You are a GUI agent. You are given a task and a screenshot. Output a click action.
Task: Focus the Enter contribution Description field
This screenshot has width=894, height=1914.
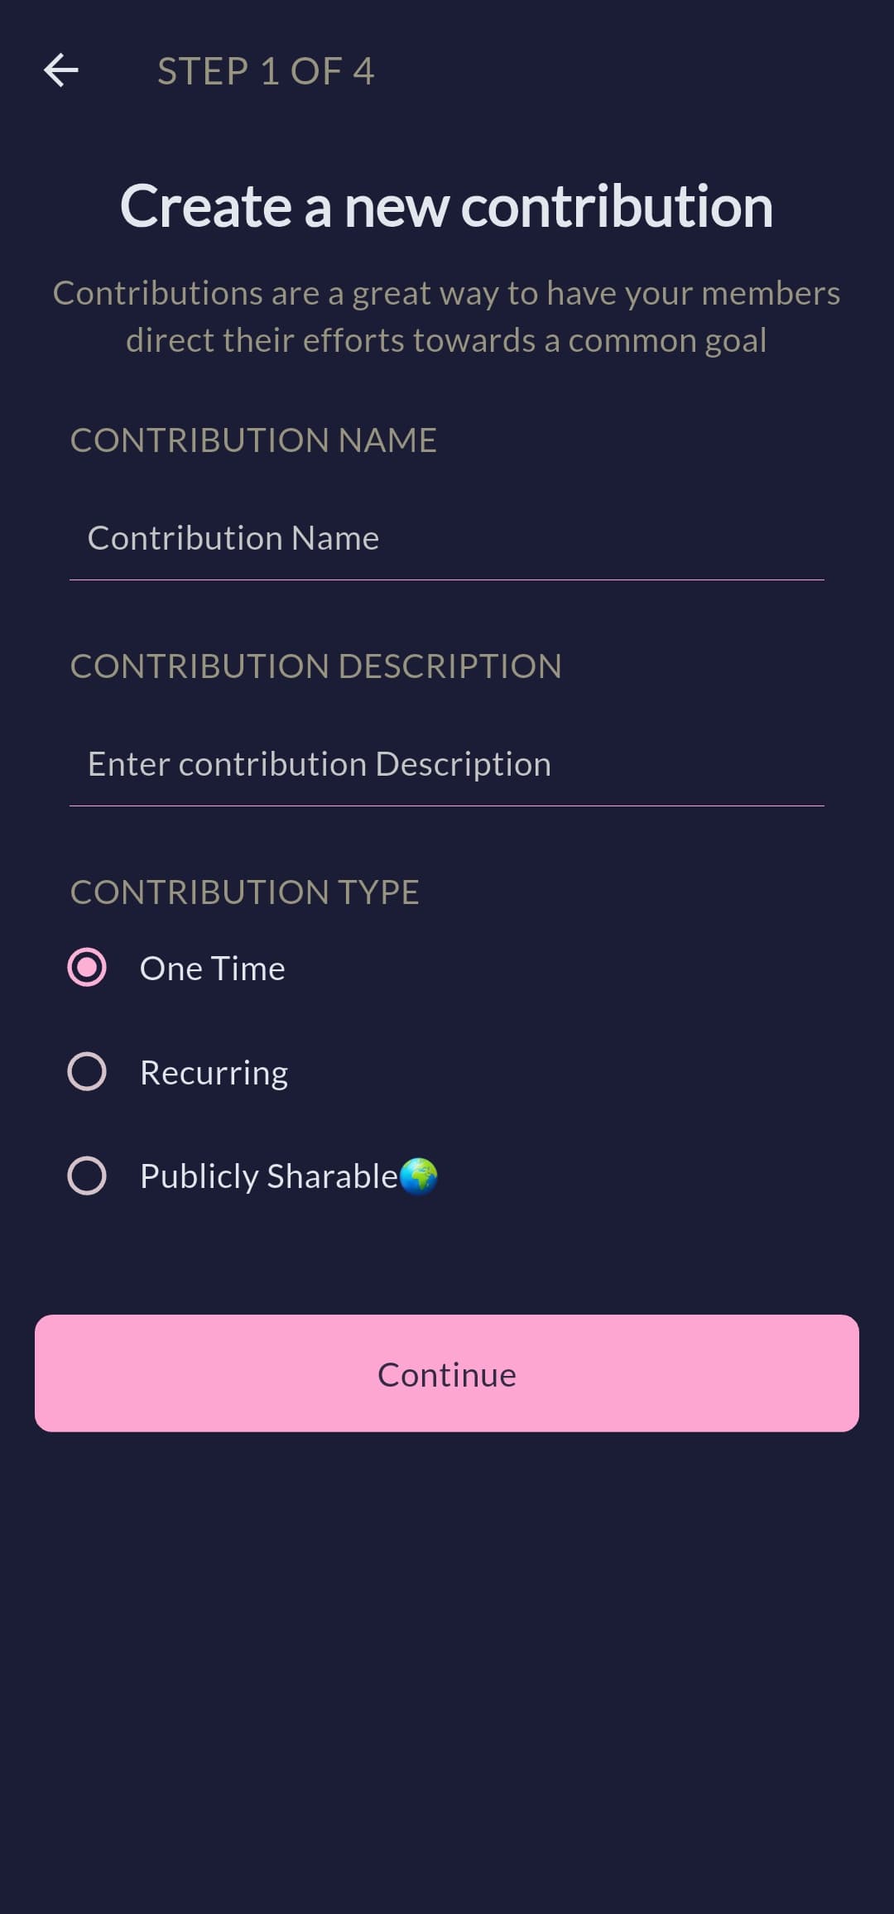[447, 764]
